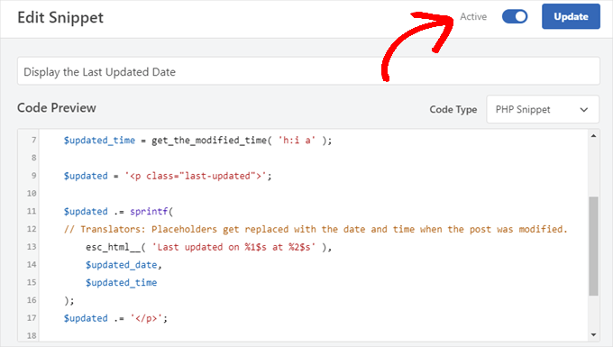The width and height of the screenshot is (613, 347).
Task: Click the code editor scroll up arrow
Action: coord(593,136)
